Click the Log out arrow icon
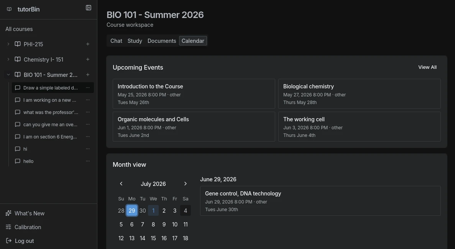 [9, 241]
